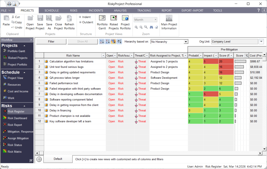Click the red score cell showing 20
The width and height of the screenshot is (267, 169).
coord(226,62)
